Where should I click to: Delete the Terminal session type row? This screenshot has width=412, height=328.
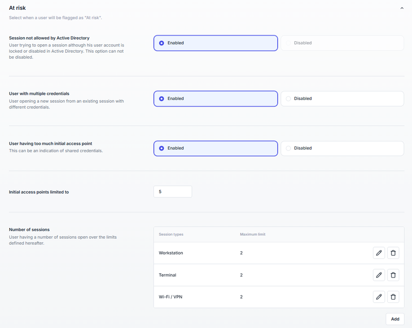tap(393, 275)
